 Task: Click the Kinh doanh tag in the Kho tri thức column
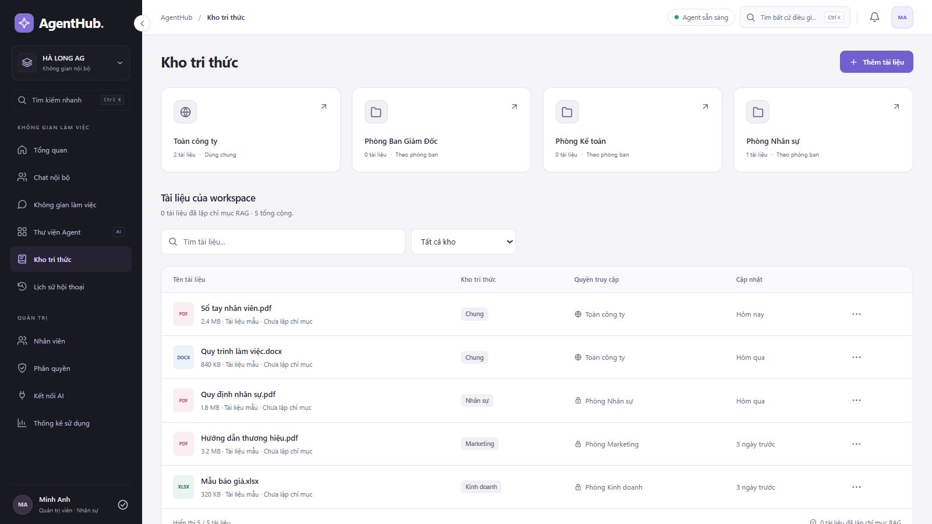[x=481, y=487]
